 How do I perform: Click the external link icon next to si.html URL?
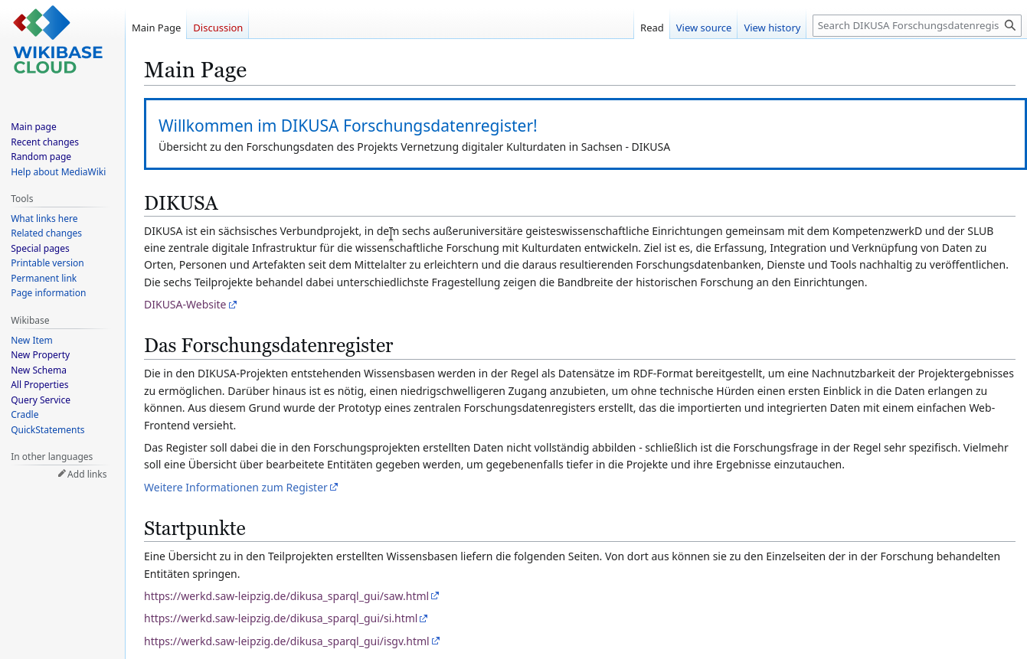pos(425,618)
